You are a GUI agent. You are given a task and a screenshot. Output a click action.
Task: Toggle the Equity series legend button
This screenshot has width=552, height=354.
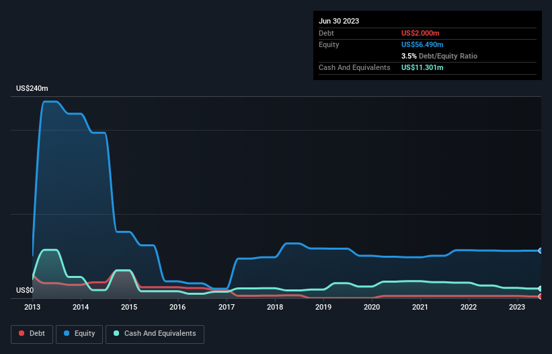[79, 334]
